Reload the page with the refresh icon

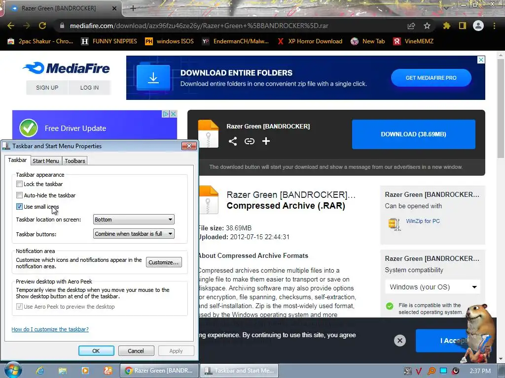click(42, 26)
